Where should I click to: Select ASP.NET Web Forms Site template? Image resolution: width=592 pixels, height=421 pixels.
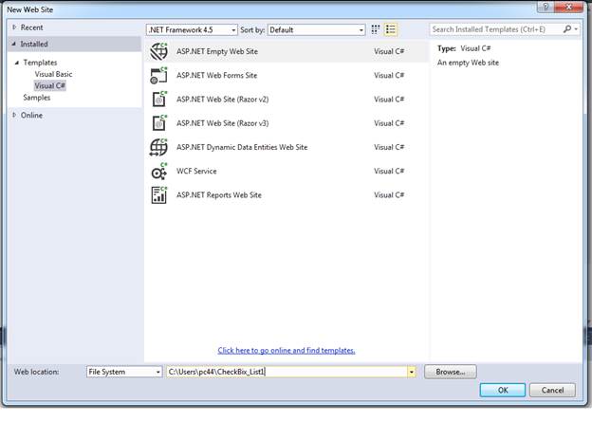287,76
